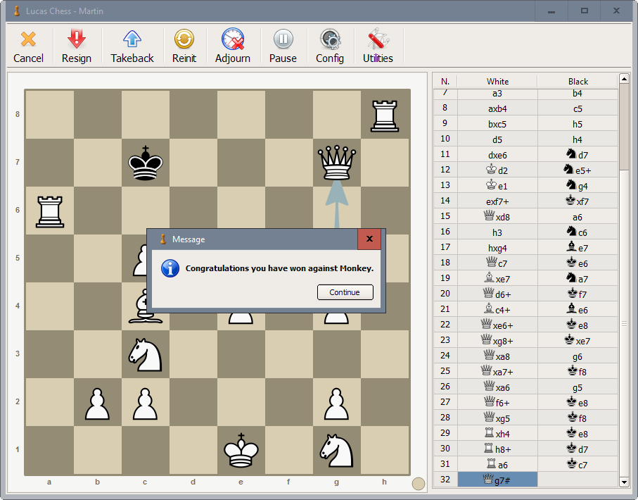Open the Utilities knife icon

tap(378, 39)
